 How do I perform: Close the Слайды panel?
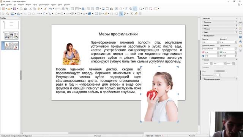[19, 18]
